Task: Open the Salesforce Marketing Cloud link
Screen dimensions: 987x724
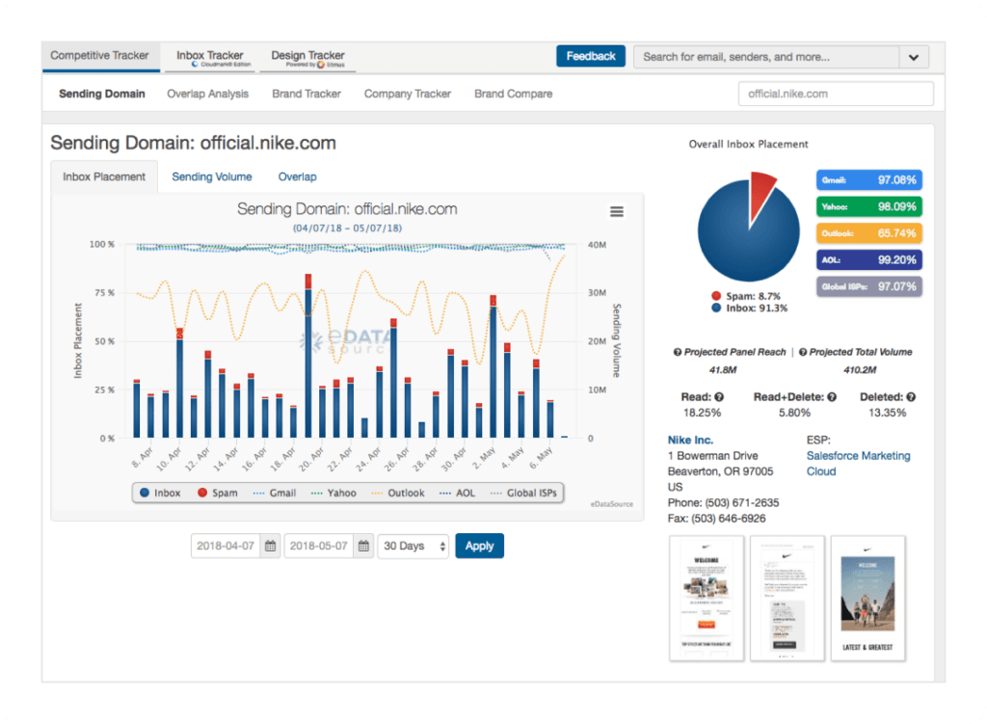Action: pos(857,464)
